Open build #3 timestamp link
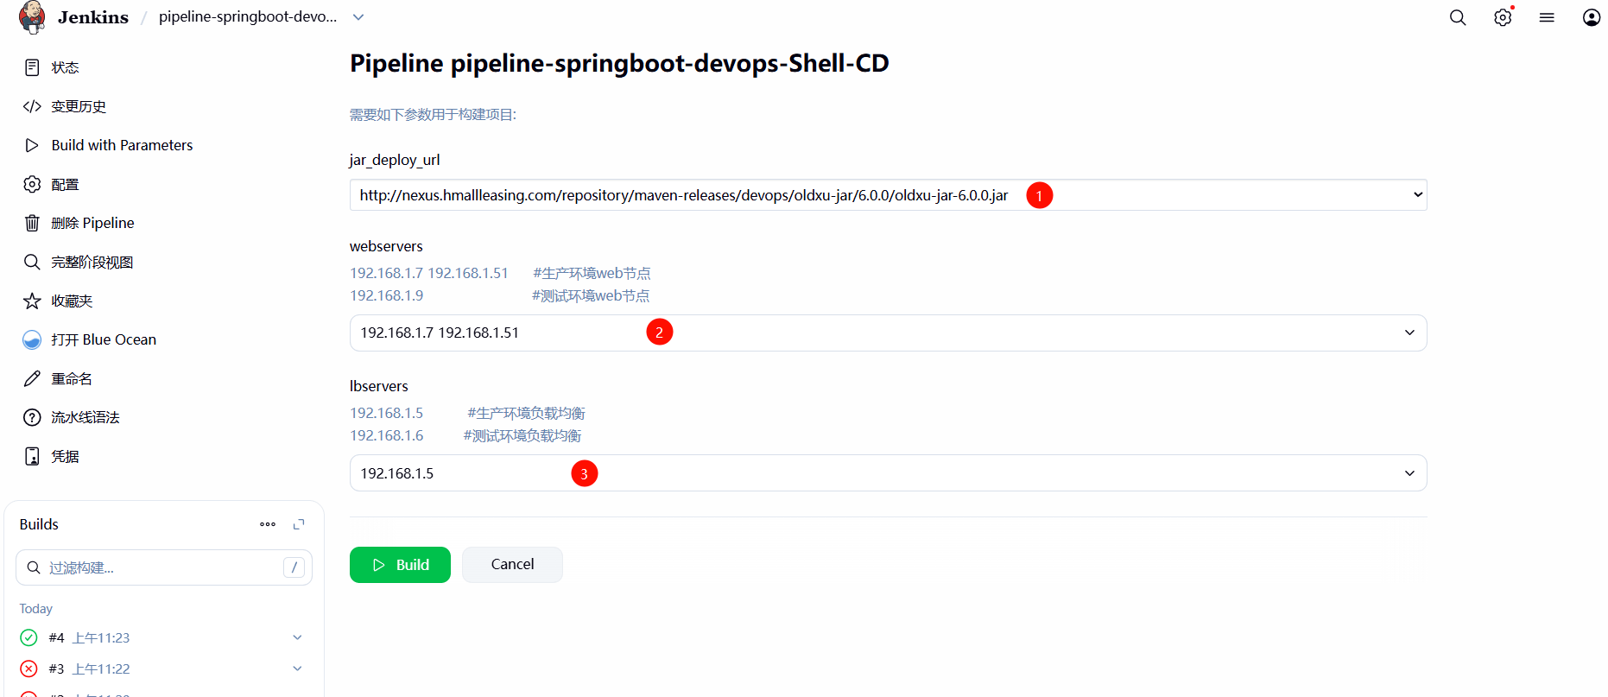 click(101, 668)
